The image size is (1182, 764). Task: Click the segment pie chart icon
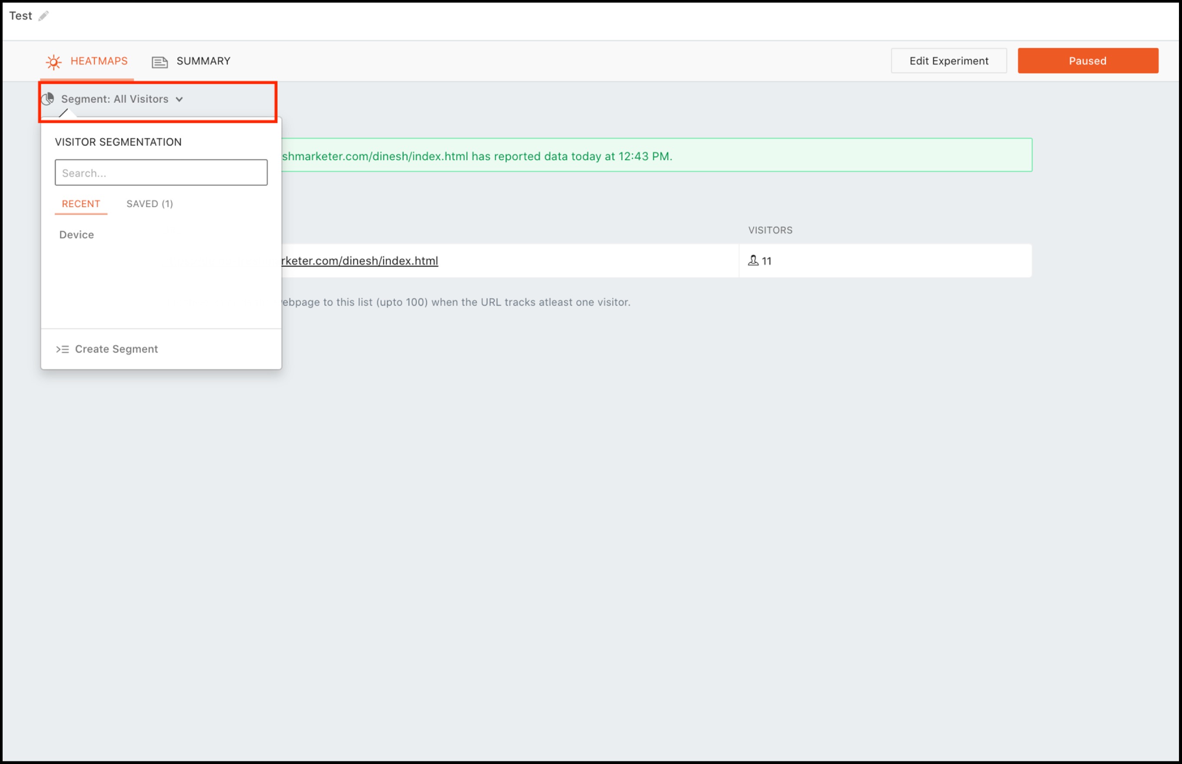48,99
